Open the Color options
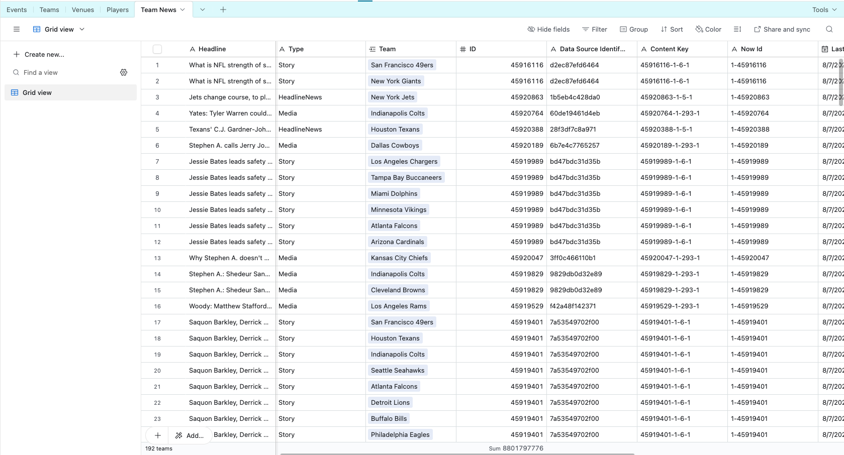This screenshot has width=844, height=455. tap(708, 29)
